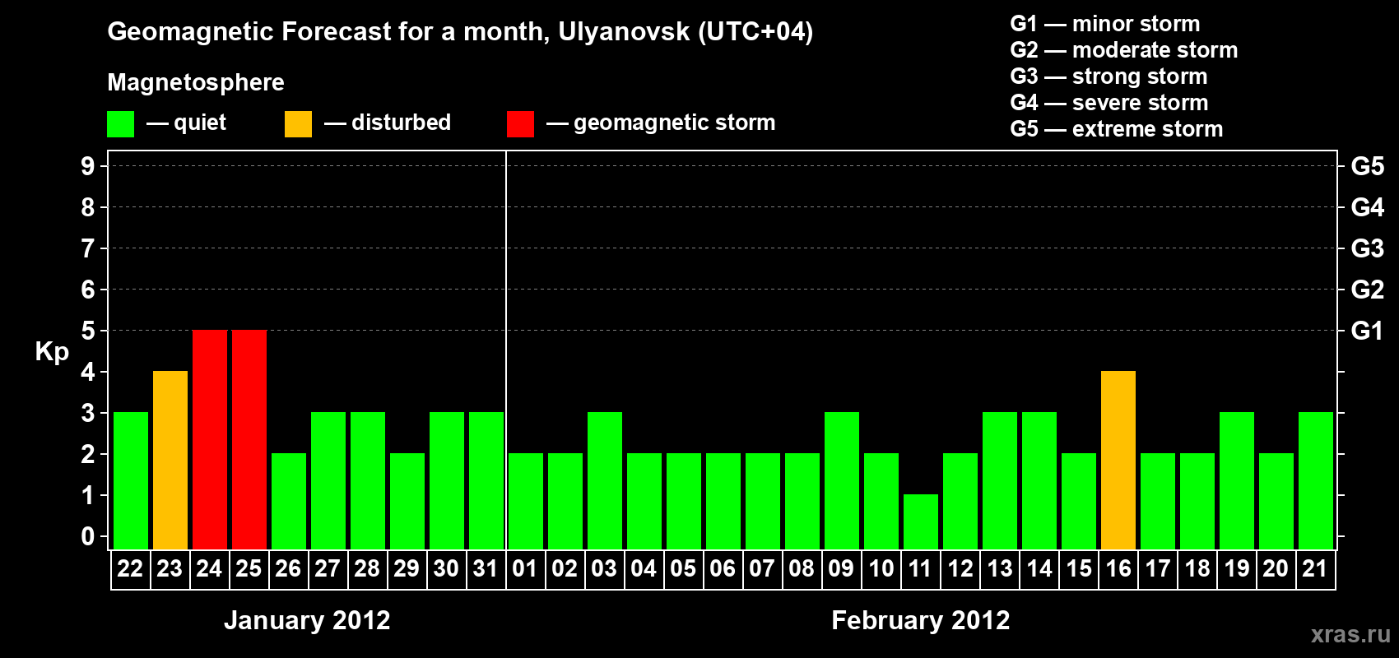Select the green bar for February 19
Image resolution: width=1399 pixels, height=658 pixels.
coord(1237,480)
